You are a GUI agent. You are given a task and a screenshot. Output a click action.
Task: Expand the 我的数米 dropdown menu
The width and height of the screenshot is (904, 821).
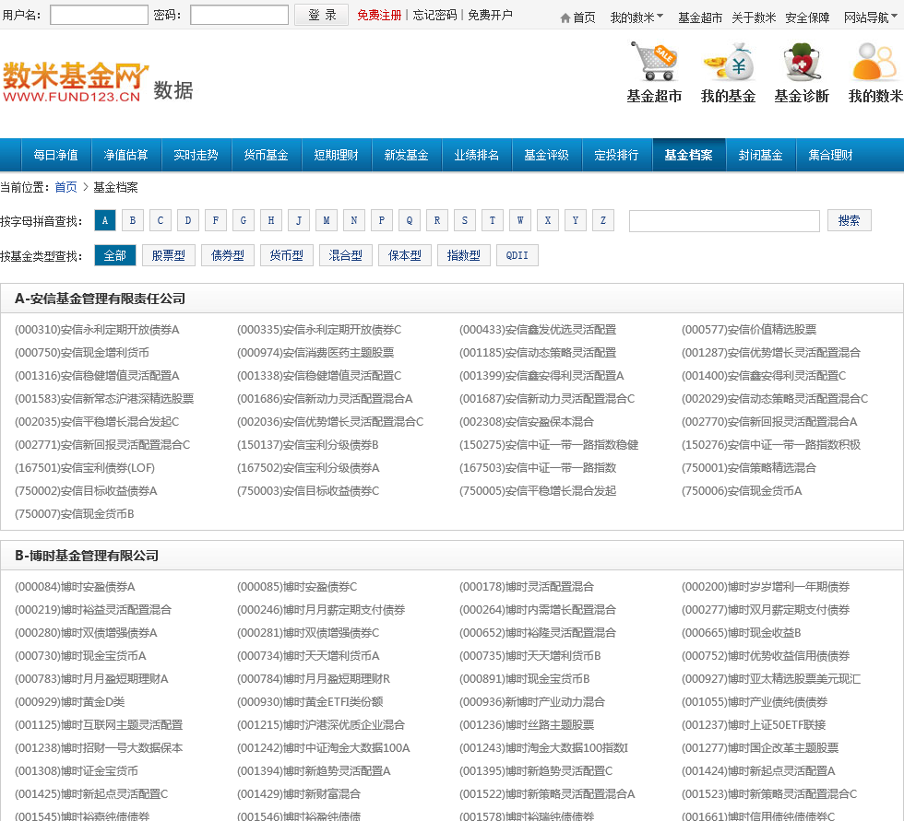click(x=636, y=18)
